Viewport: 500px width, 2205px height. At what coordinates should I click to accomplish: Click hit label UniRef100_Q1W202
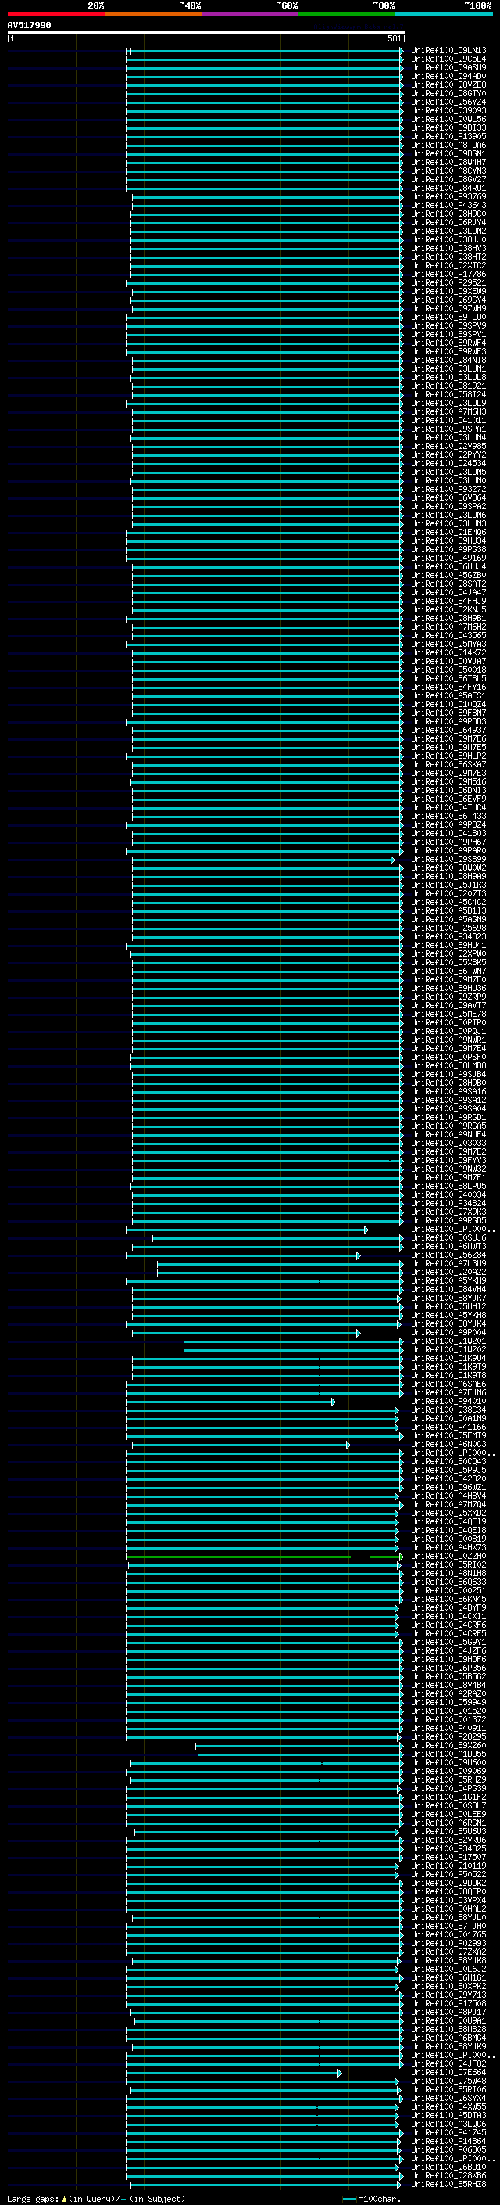tap(448, 1350)
